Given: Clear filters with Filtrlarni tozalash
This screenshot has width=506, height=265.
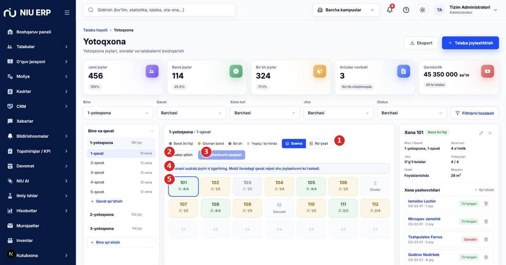Looking at the screenshot, I should (x=475, y=113).
